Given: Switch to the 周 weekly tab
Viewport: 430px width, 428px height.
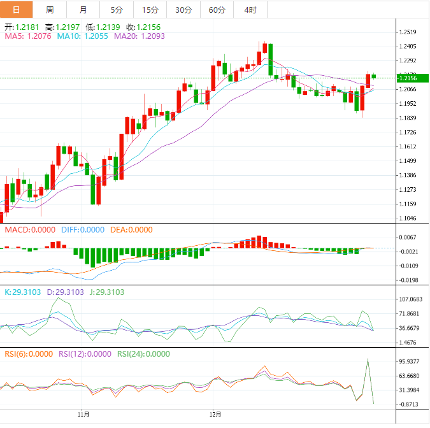Looking at the screenshot, I should point(50,10).
